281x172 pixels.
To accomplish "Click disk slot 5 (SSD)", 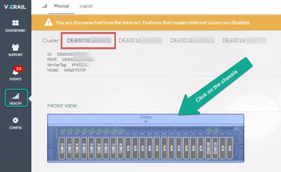I will (98, 148).
